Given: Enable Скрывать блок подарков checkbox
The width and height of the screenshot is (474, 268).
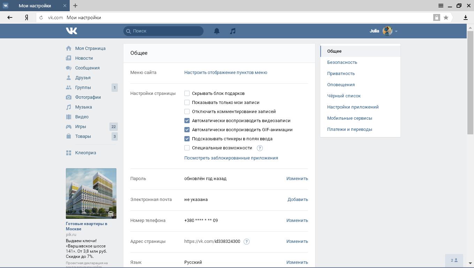Looking at the screenshot, I should 187,94.
